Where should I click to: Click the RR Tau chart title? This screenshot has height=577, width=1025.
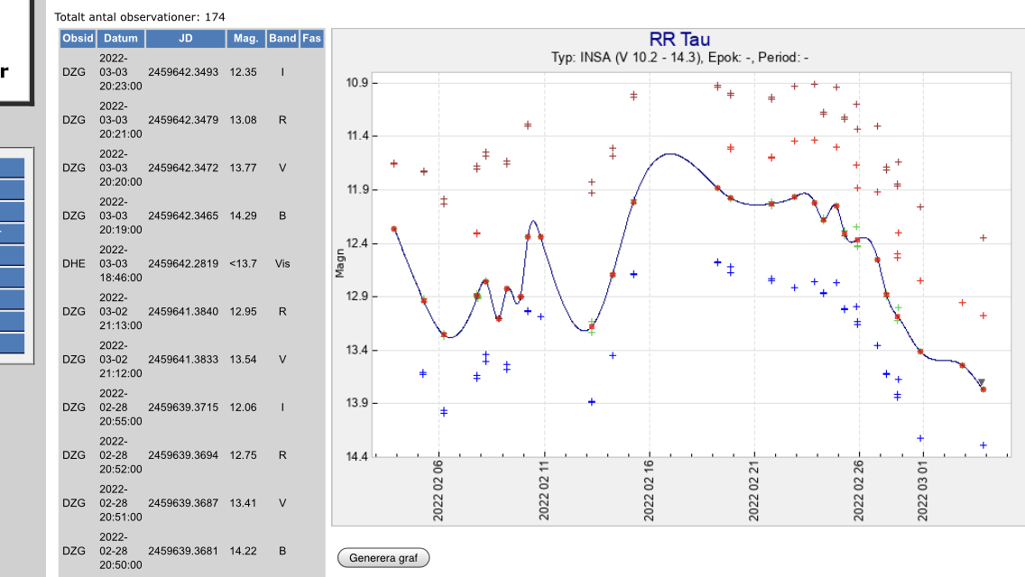pos(679,40)
